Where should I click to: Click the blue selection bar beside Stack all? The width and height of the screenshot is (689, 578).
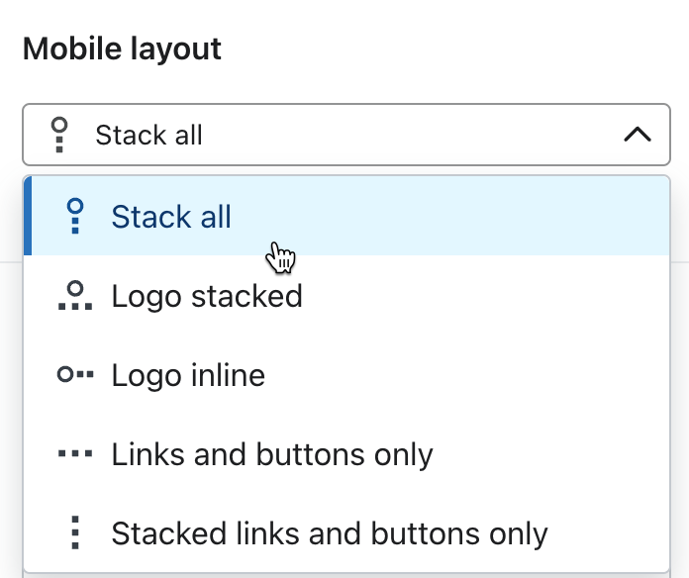[x=27, y=216]
